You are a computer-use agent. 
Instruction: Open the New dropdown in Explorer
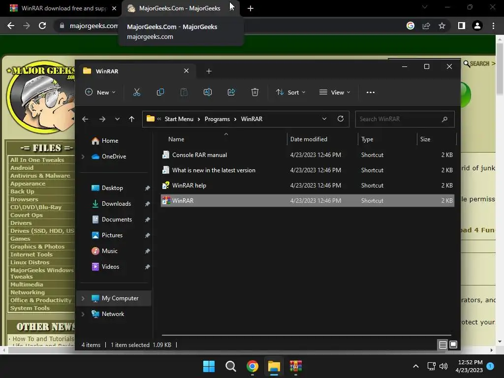pos(100,92)
